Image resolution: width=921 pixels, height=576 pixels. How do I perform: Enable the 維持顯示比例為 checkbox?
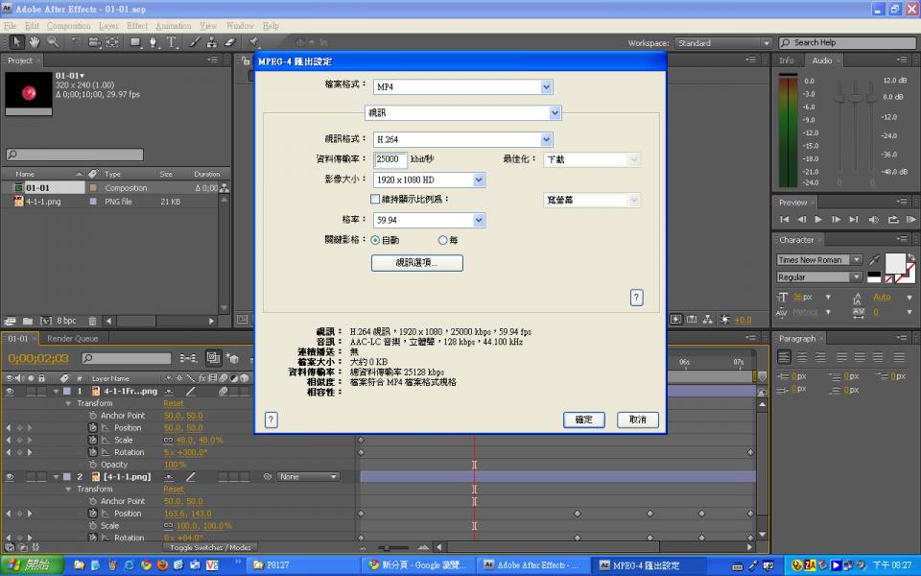[x=375, y=200]
